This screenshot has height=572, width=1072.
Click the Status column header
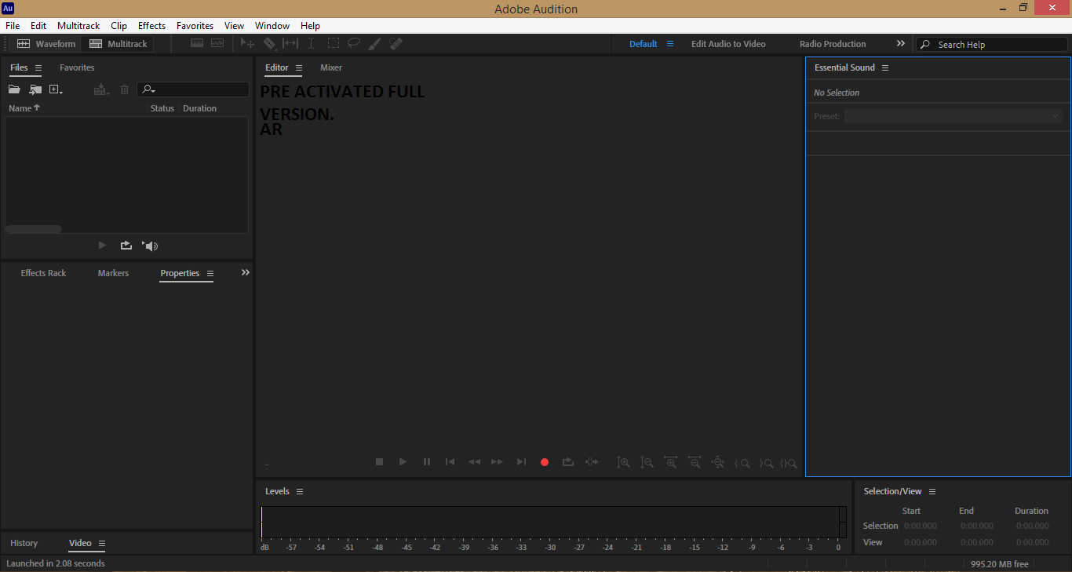162,108
